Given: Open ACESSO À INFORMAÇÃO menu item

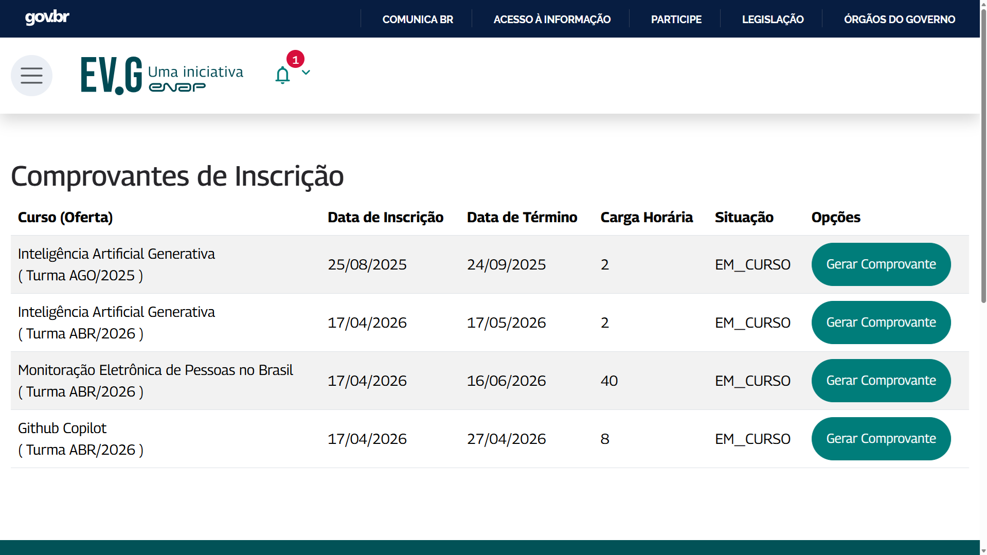Looking at the screenshot, I should click(x=552, y=20).
